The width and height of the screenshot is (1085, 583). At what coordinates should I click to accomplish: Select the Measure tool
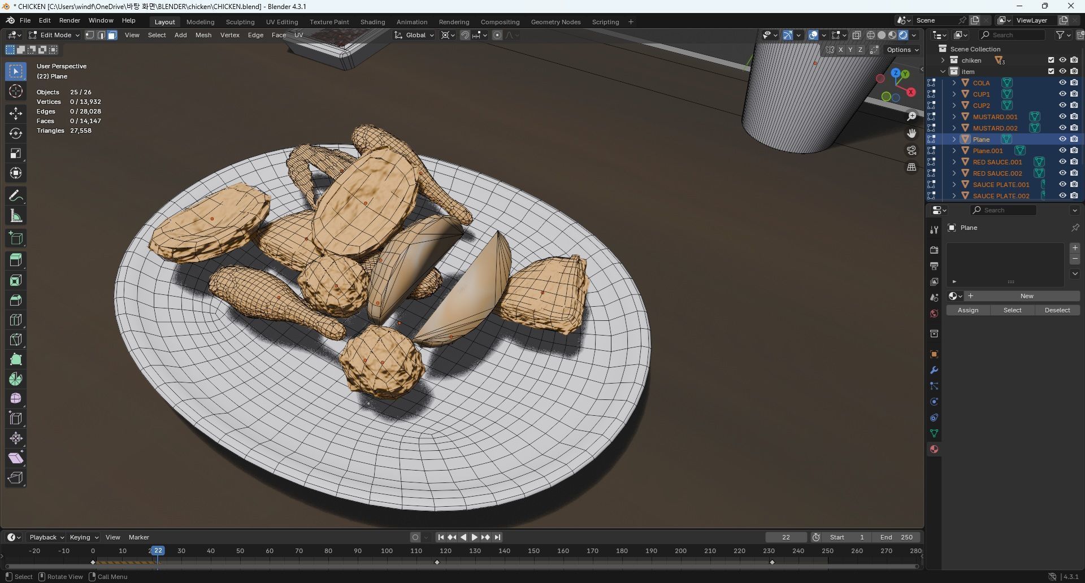tap(16, 216)
